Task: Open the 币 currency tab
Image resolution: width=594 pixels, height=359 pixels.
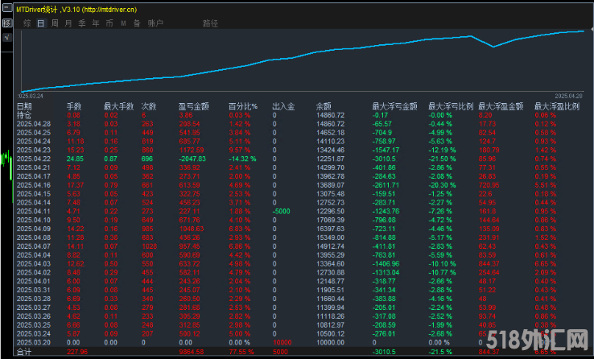Action: (109, 23)
